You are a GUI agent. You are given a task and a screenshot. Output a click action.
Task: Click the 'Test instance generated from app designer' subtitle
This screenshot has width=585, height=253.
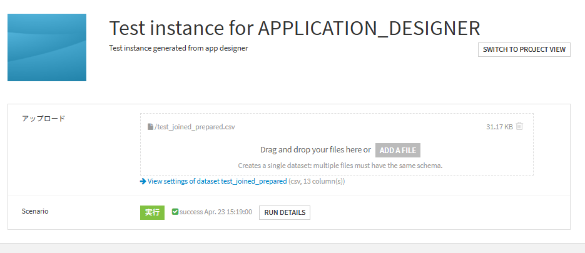[x=178, y=48]
